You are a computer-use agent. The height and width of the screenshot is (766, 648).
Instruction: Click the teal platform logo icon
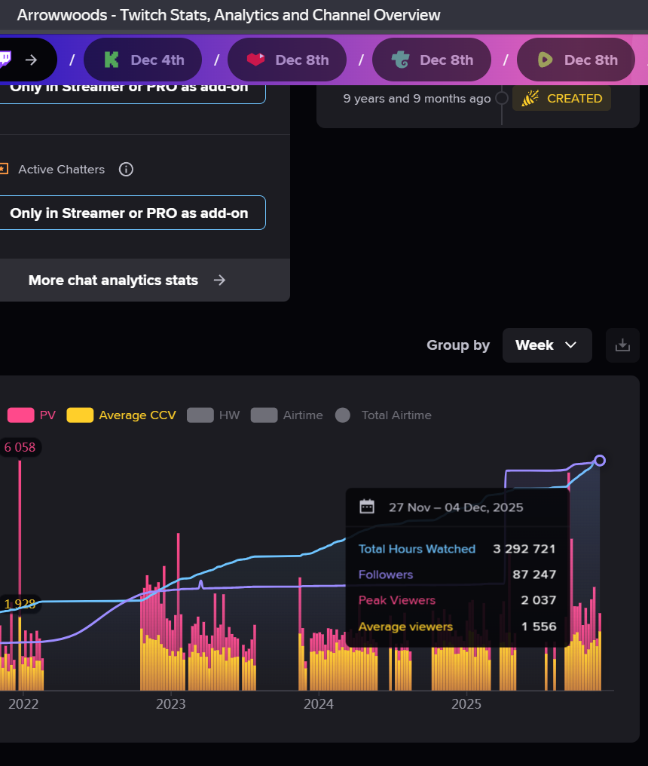click(x=400, y=60)
